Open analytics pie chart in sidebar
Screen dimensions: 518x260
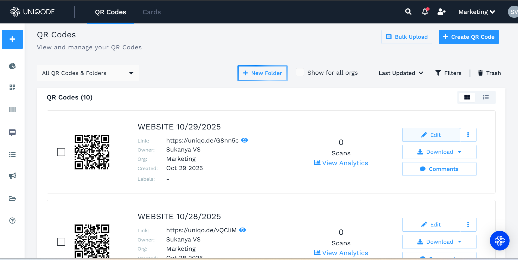(12, 66)
